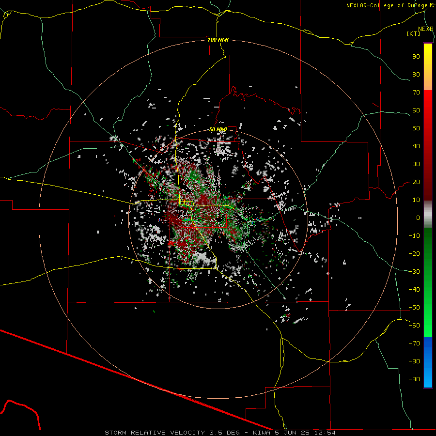Select the 100 NMI range ring label

218,40
